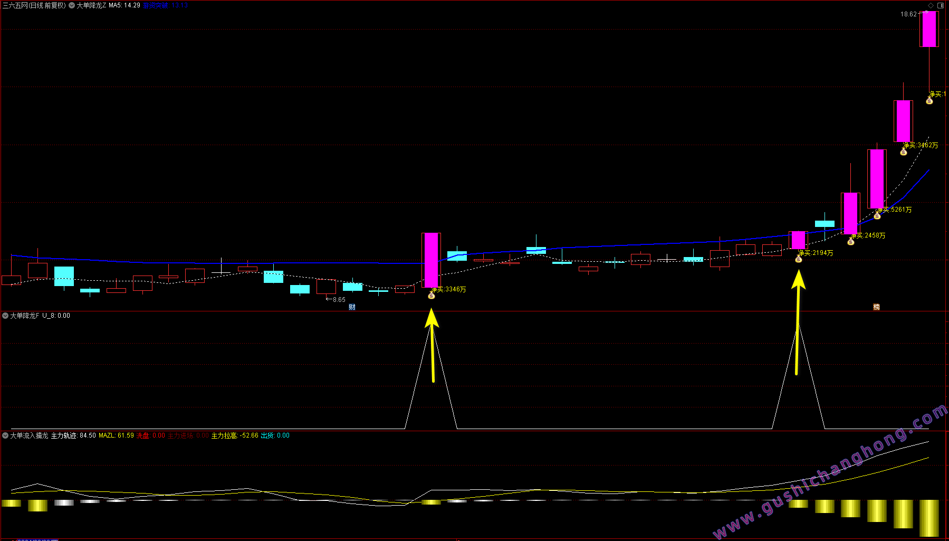Click the money bag icon beside 净买:3462万
The image size is (949, 541).
[903, 152]
